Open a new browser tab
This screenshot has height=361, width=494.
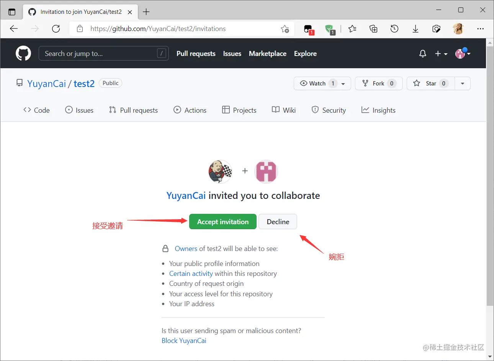146,12
